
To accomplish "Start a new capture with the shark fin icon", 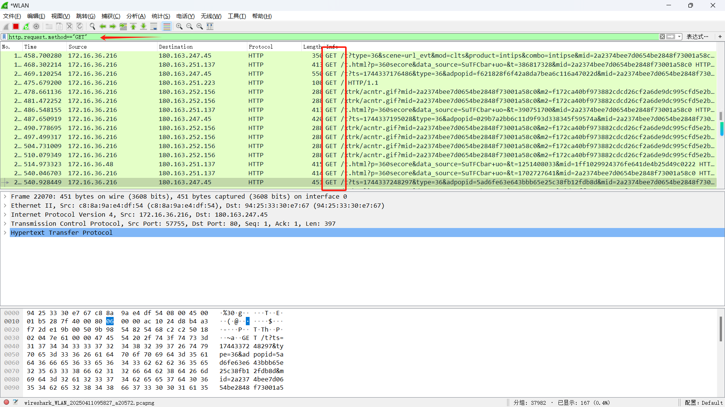I will click(x=6, y=26).
